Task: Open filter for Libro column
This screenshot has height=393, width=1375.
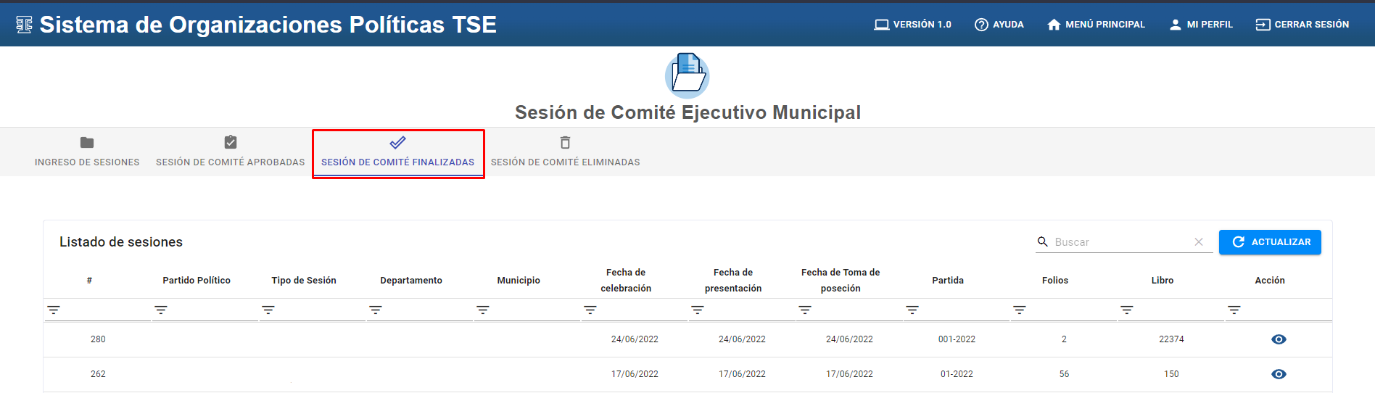Action: tap(1127, 310)
